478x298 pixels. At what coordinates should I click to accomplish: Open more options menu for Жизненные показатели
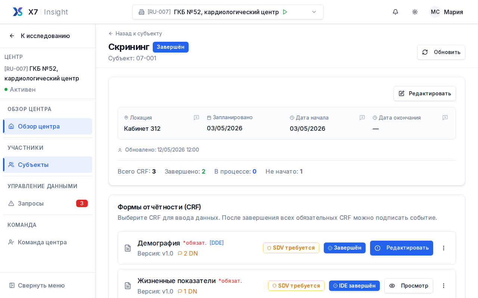pos(444,286)
